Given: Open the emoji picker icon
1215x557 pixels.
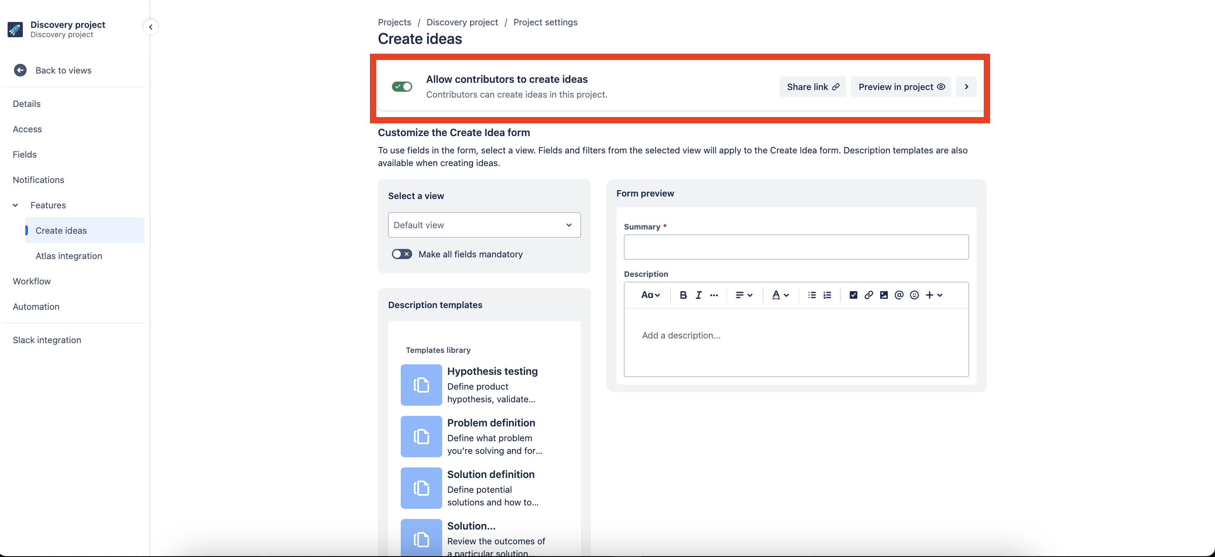Looking at the screenshot, I should pyautogui.click(x=914, y=295).
